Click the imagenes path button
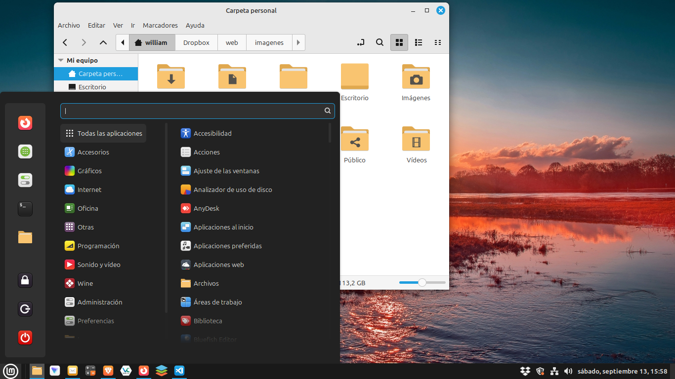675x379 pixels. [x=269, y=42]
